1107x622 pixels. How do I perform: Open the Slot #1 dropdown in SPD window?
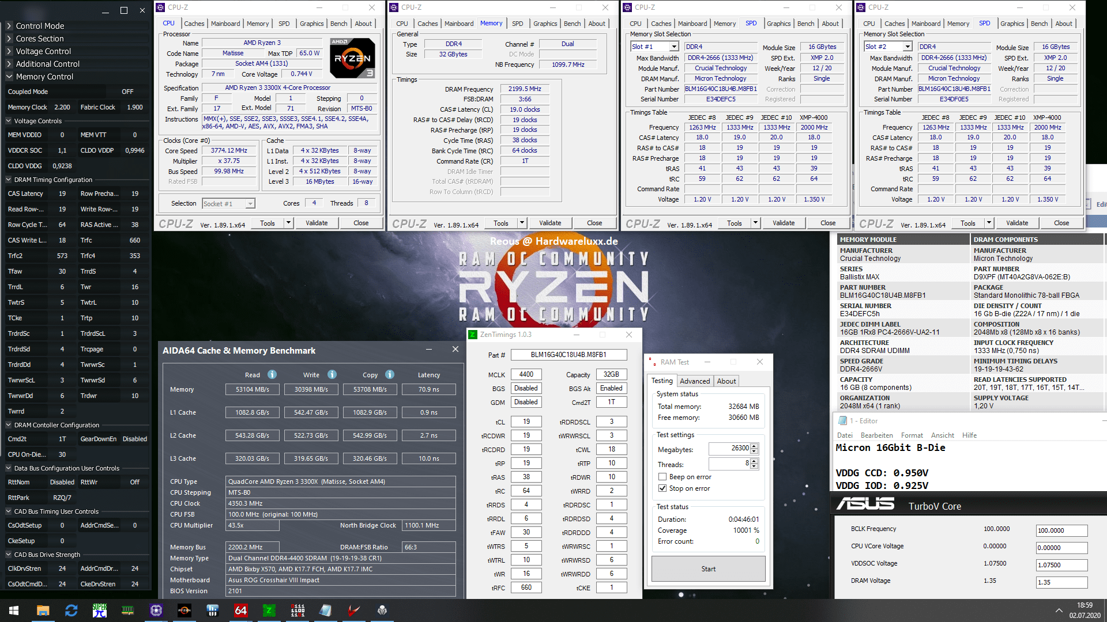674,47
